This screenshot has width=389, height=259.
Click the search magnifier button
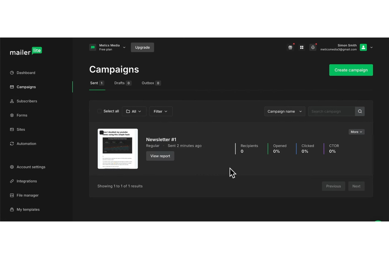[x=360, y=112]
